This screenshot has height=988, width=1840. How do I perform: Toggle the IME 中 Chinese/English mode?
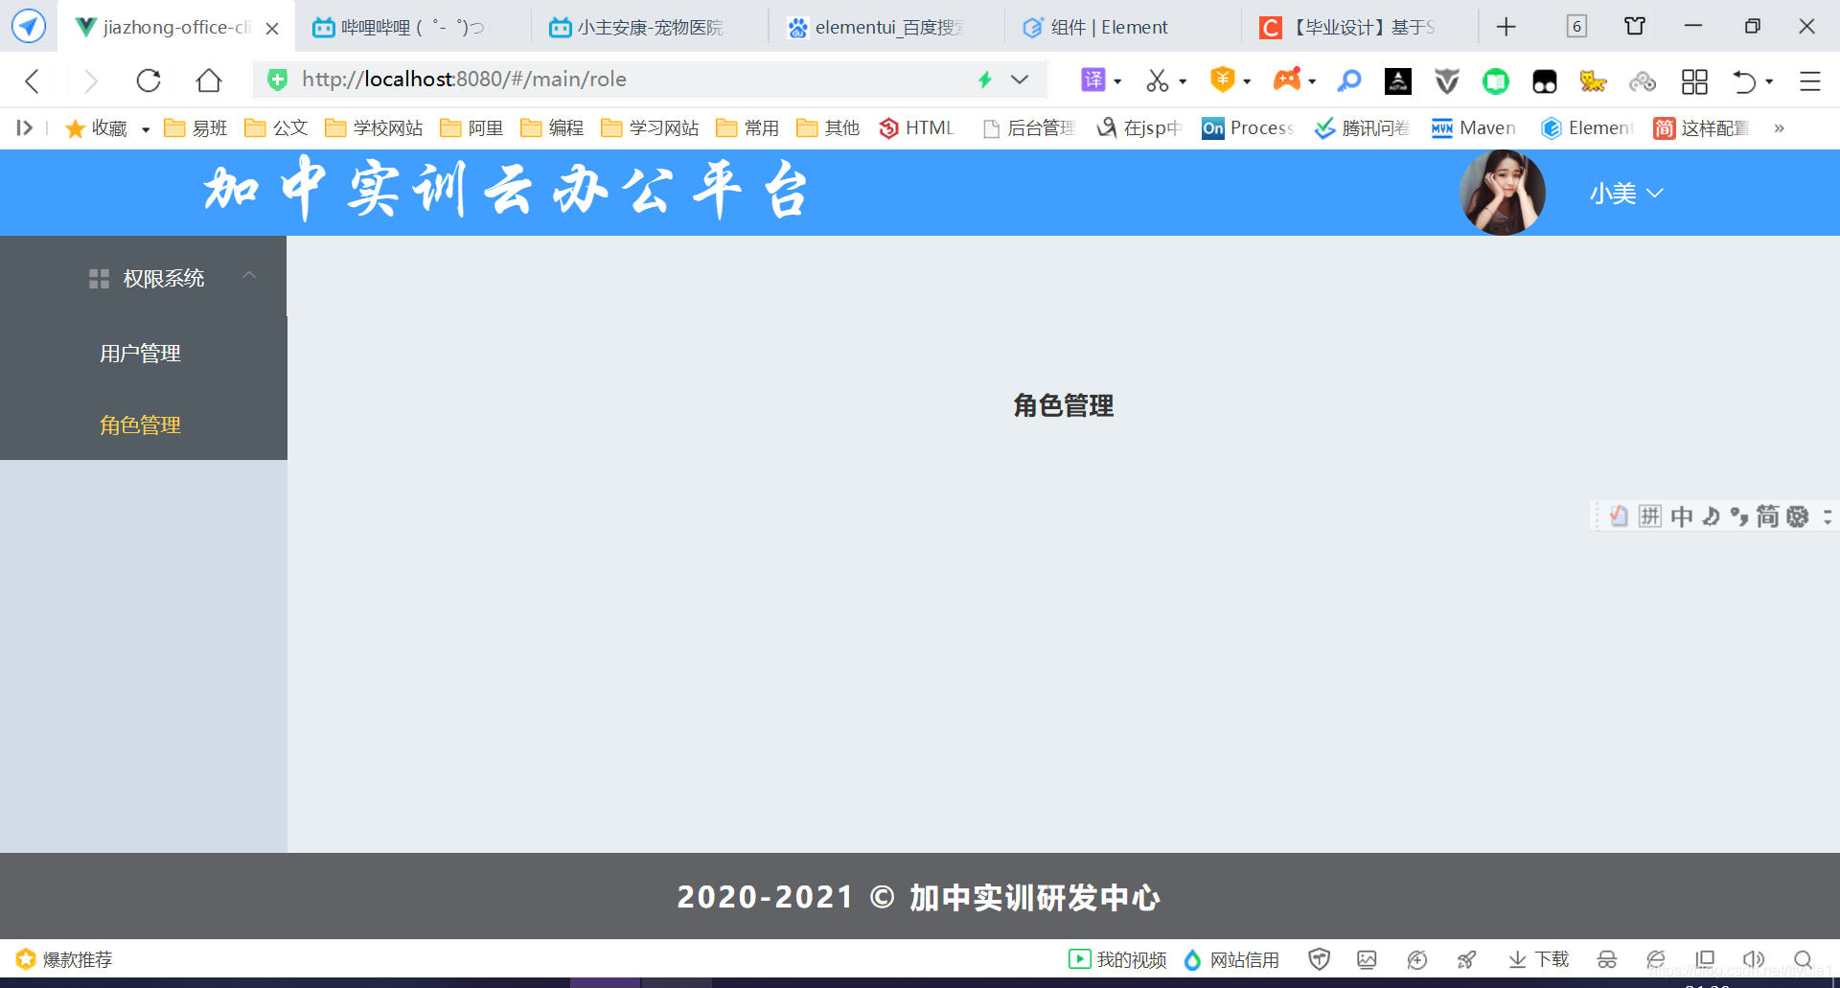pyautogui.click(x=1681, y=517)
